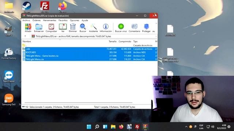Open the volume control in tray
The width and height of the screenshot is (234, 131).
coord(213,127)
